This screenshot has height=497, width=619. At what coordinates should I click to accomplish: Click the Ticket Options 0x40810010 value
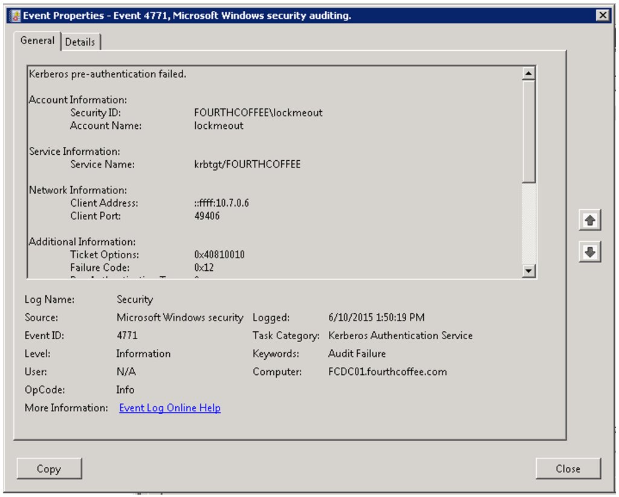pyautogui.click(x=219, y=255)
